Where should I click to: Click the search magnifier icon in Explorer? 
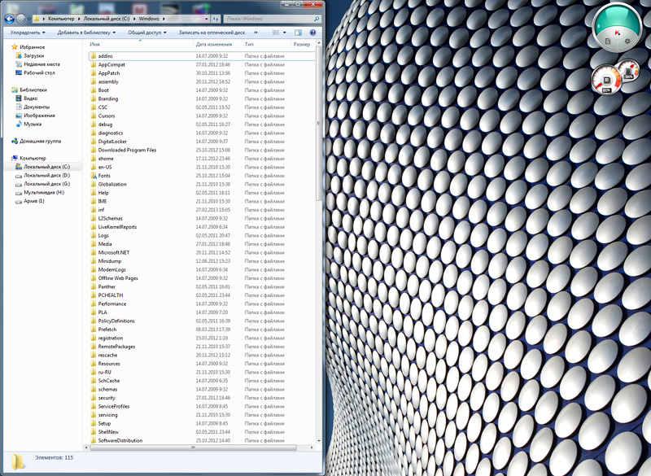pyautogui.click(x=317, y=19)
